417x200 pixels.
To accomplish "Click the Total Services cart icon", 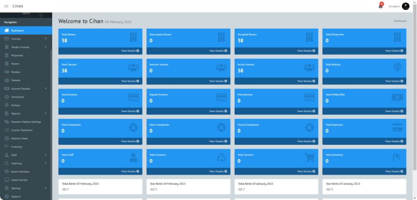I will pos(309,158).
